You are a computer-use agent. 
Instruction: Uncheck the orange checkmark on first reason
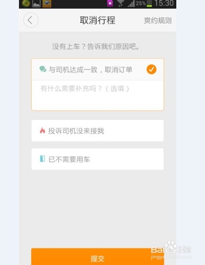coord(151,69)
